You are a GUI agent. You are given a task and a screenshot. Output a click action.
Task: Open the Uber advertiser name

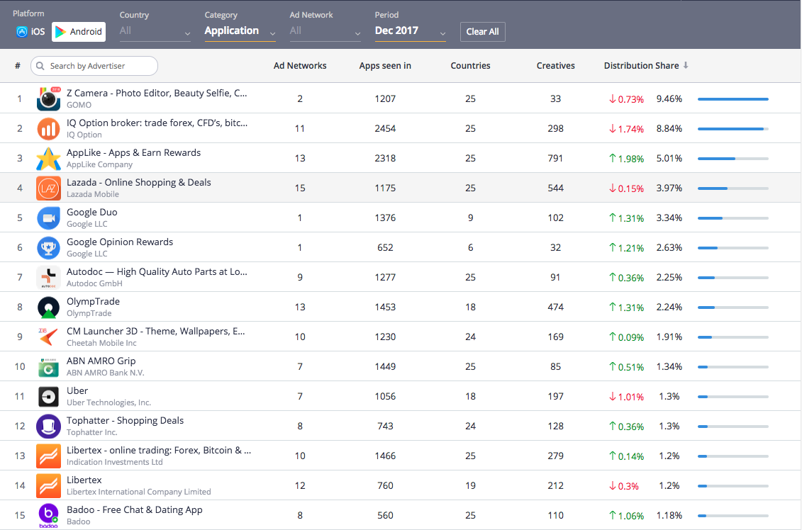77,390
